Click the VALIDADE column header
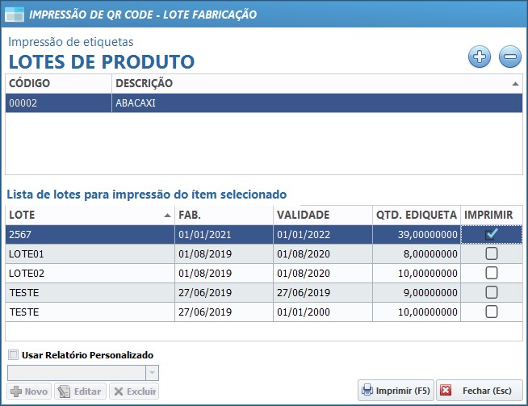Image resolution: width=528 pixels, height=406 pixels. pos(323,215)
